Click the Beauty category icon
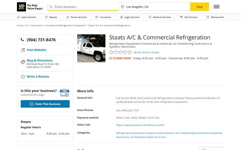Image resolution: width=241 pixels, height=150 pixels. point(46,17)
